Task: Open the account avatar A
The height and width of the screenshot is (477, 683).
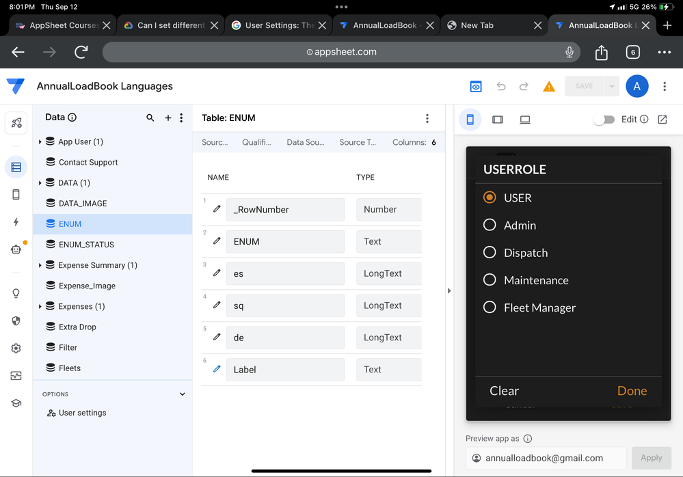Action: (637, 86)
